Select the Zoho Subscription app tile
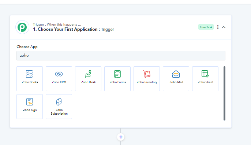Screen dimensions: 251x145 [x=59, y=107]
